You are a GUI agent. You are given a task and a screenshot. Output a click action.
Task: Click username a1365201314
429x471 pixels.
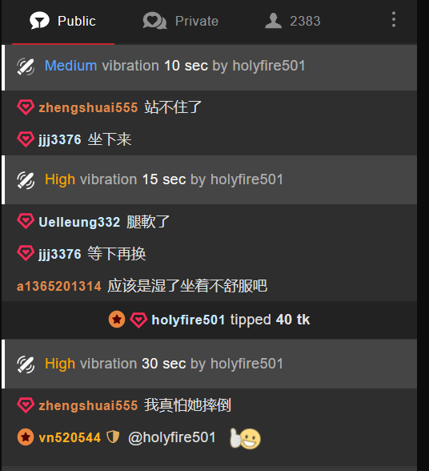click(59, 286)
